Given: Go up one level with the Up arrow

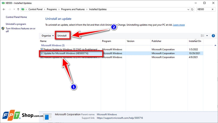Looking at the screenshot, I should (18, 9).
